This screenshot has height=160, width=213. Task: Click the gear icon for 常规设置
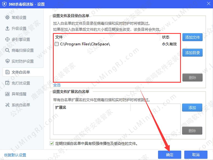[x=7, y=17]
